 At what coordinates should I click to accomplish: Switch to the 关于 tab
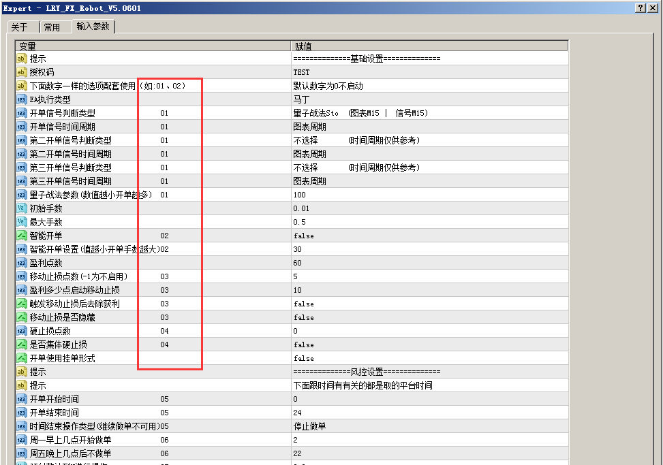(23, 27)
